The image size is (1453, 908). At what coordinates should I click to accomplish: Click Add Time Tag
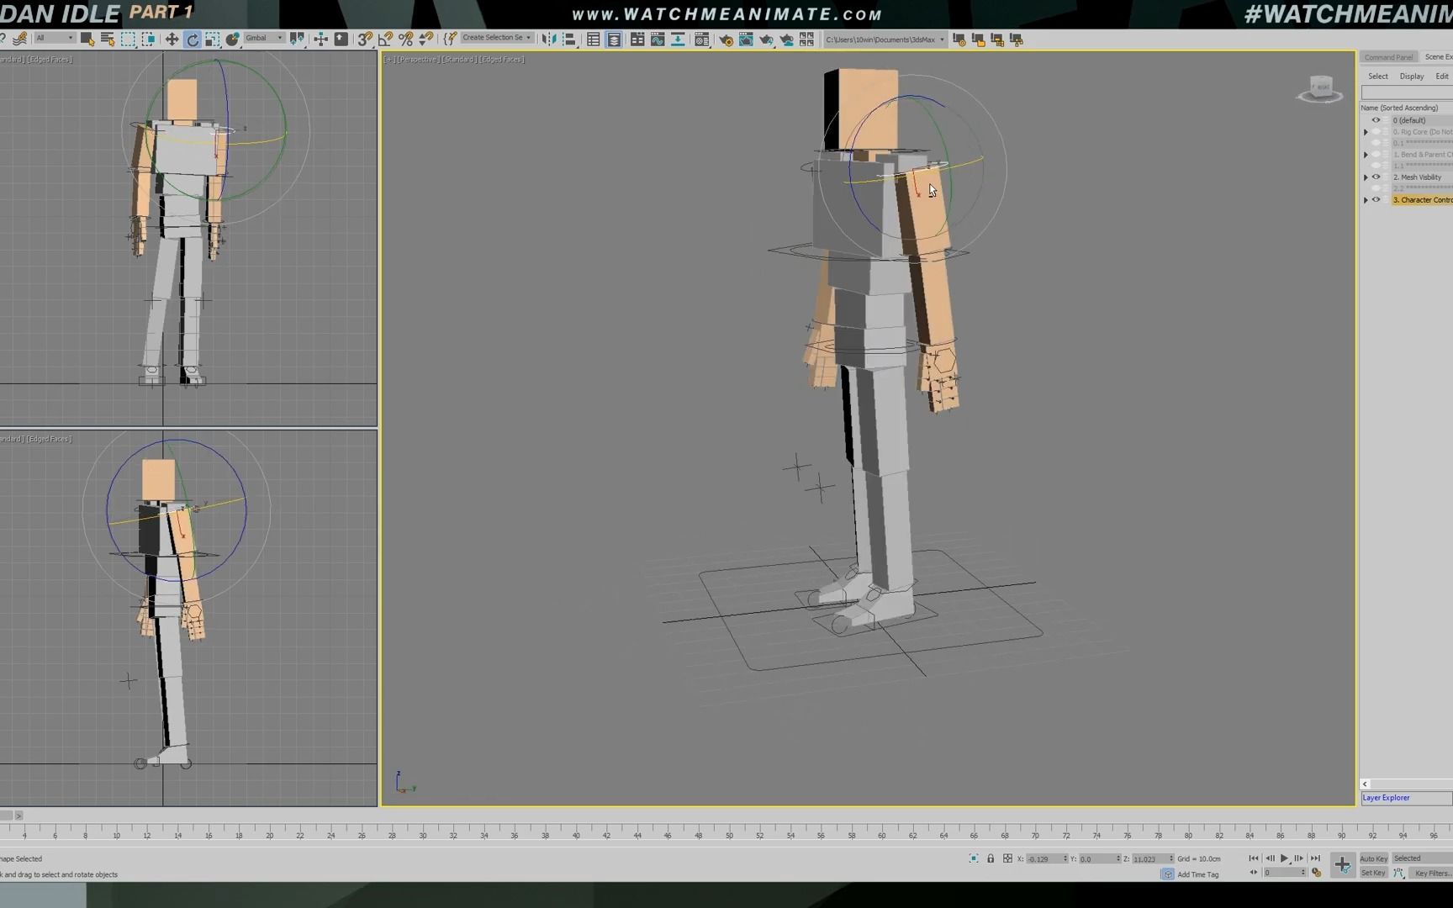1198,874
